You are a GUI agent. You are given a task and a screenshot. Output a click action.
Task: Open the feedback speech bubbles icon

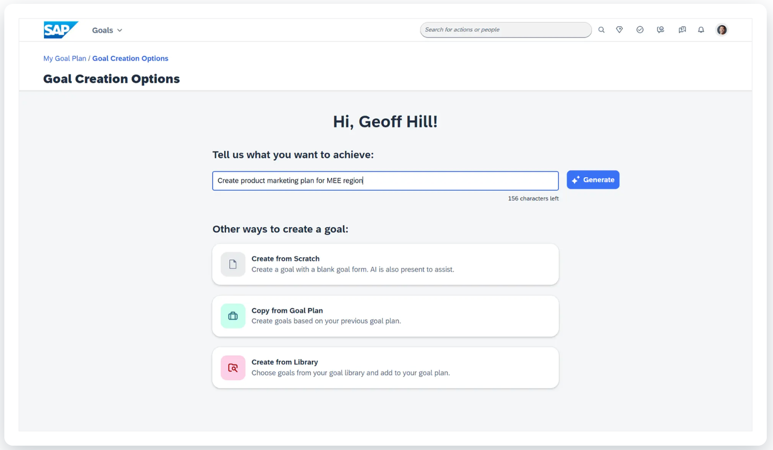coord(682,30)
